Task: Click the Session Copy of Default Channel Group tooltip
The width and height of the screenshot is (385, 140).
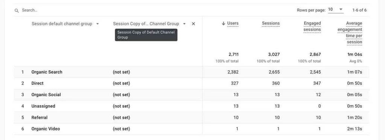Action: [146, 35]
